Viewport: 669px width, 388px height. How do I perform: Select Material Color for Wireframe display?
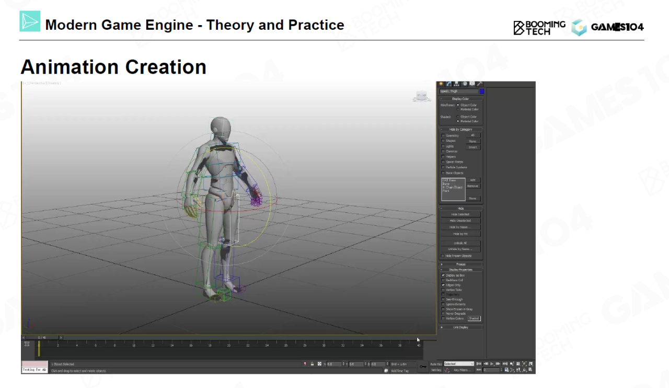click(458, 109)
